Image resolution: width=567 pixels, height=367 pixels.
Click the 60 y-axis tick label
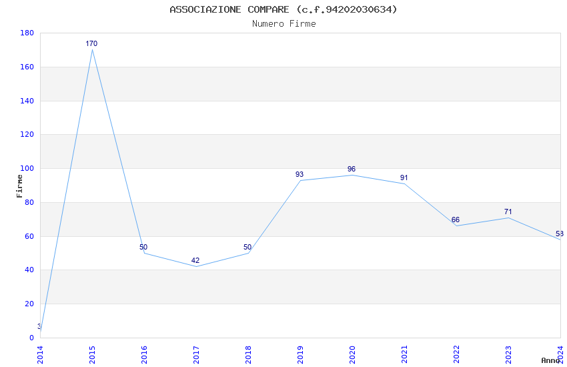pos(29,236)
